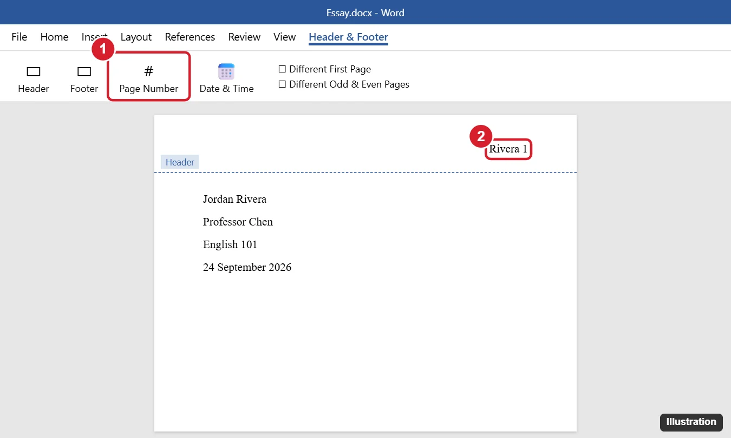The width and height of the screenshot is (731, 438).
Task: Switch to the View tab
Action: [284, 37]
